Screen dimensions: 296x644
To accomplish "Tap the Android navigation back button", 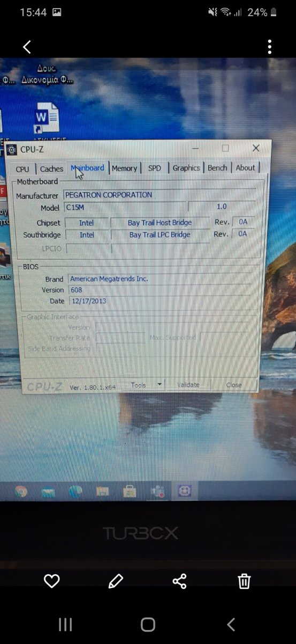I will click(x=231, y=624).
